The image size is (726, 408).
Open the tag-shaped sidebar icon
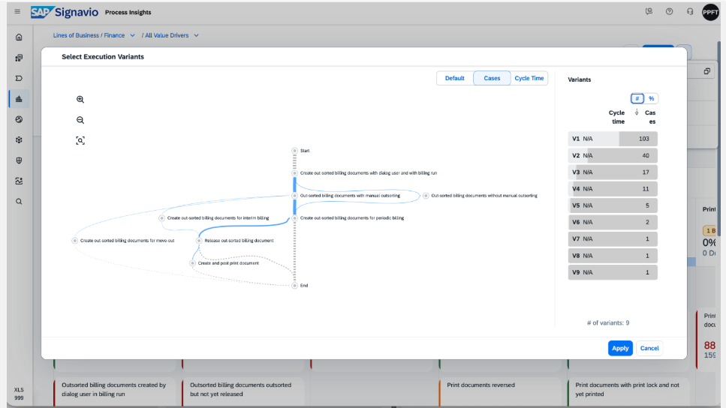[19, 78]
